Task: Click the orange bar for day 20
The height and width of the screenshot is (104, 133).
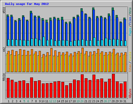Action: tap(83, 60)
